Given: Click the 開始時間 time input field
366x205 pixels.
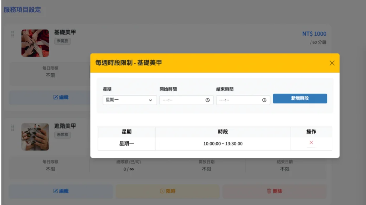Looking at the screenshot, I should (x=182, y=100).
